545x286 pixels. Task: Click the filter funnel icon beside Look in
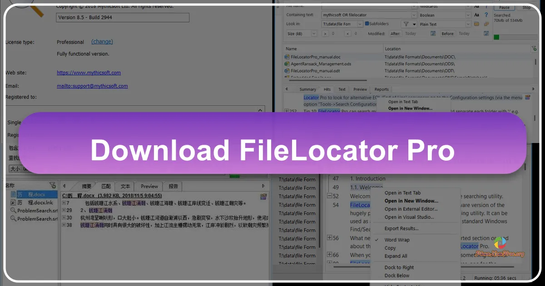pos(405,24)
